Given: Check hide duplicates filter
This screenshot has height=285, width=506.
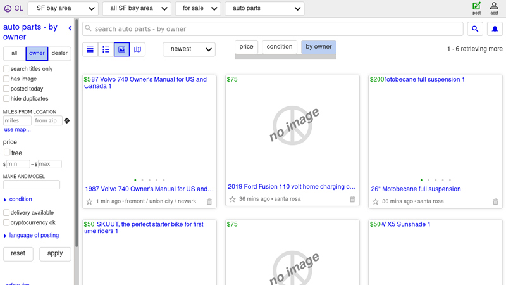Looking at the screenshot, I should 6,98.
